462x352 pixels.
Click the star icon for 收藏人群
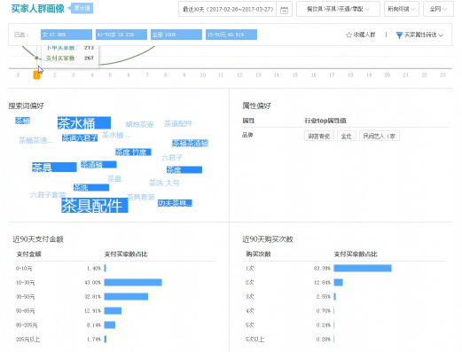click(348, 35)
